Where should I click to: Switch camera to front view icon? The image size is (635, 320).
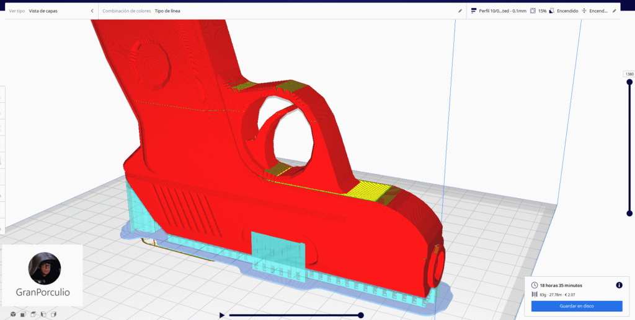click(x=23, y=314)
